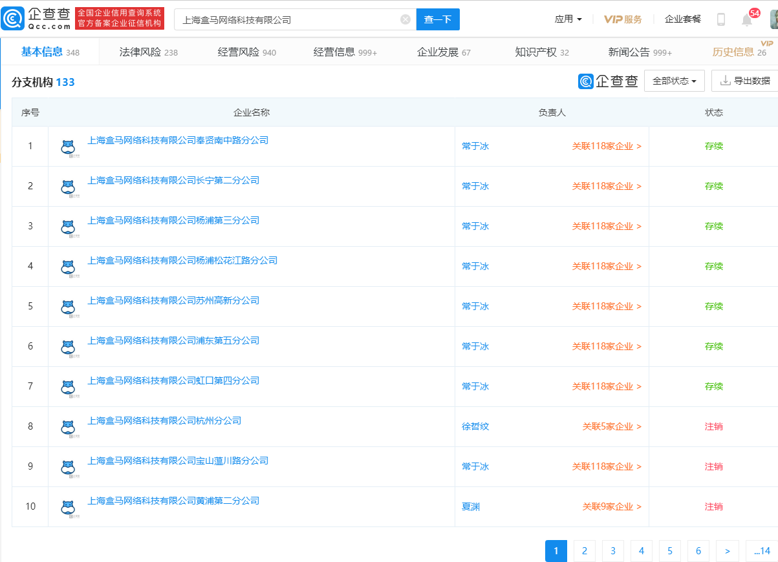This screenshot has width=778, height=562.
Task: Expand the 应用 dropdown menu
Action: (568, 19)
